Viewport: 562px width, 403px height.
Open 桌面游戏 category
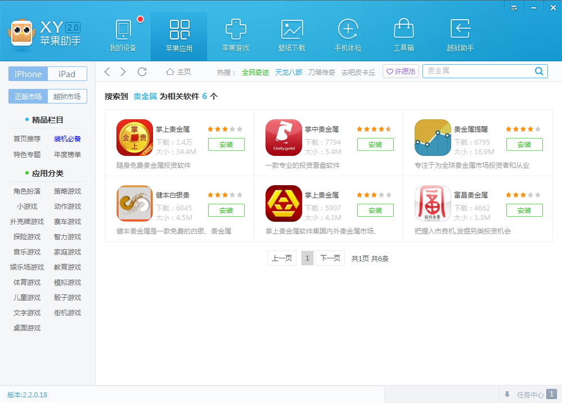coord(27,328)
